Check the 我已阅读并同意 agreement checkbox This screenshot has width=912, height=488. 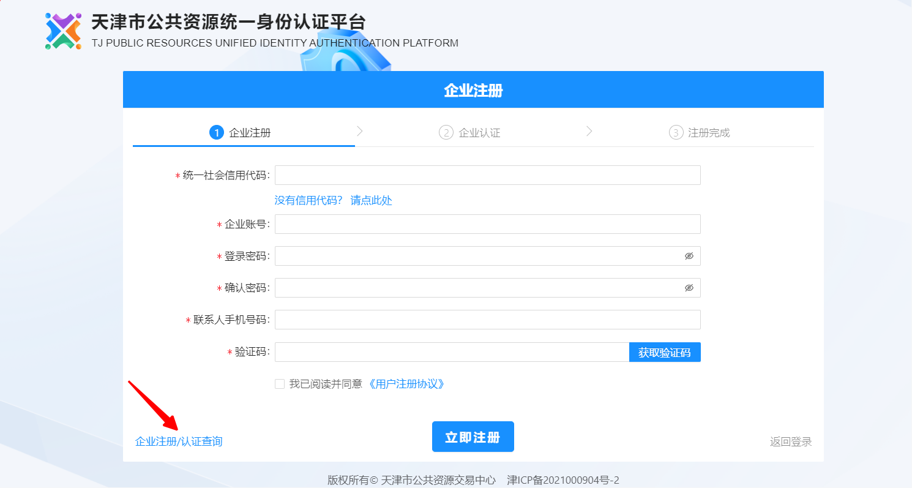[279, 384]
